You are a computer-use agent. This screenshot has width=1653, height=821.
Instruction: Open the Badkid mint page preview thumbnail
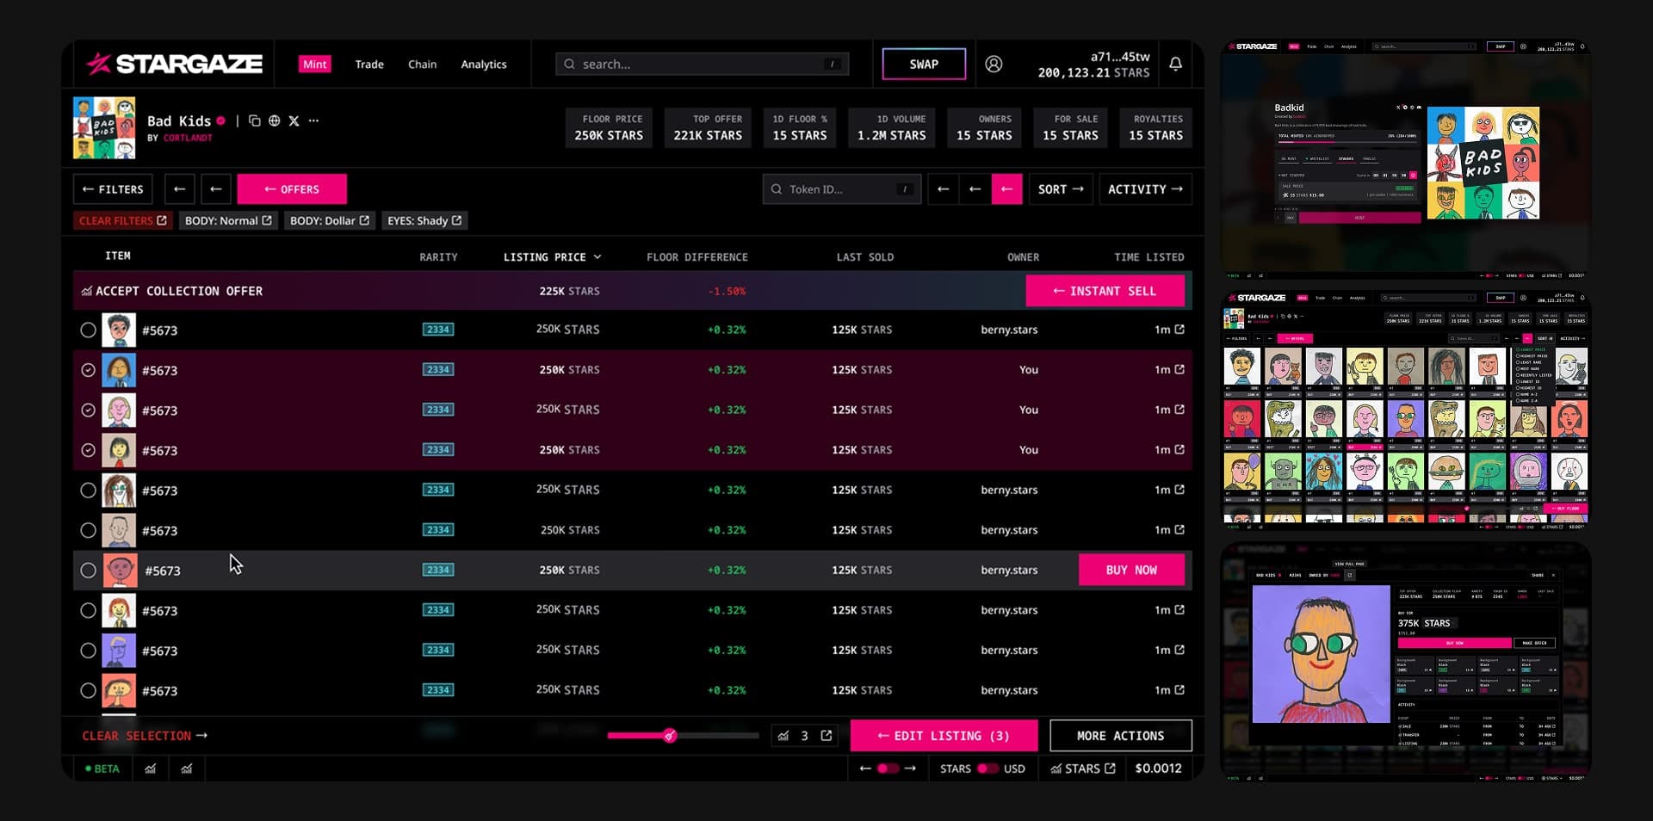[x=1406, y=159]
